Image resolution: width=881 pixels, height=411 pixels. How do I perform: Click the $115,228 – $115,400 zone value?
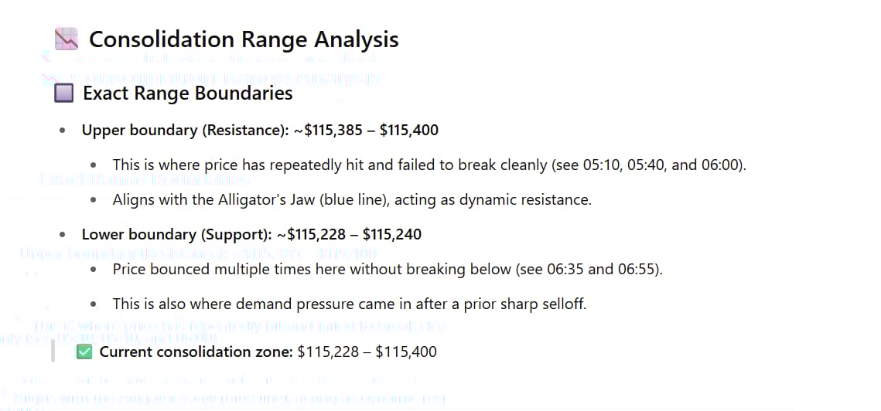click(x=367, y=352)
